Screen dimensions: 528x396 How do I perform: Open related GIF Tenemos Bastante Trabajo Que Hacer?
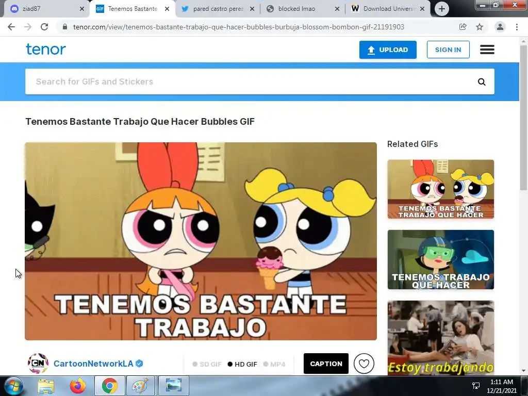[440, 189]
